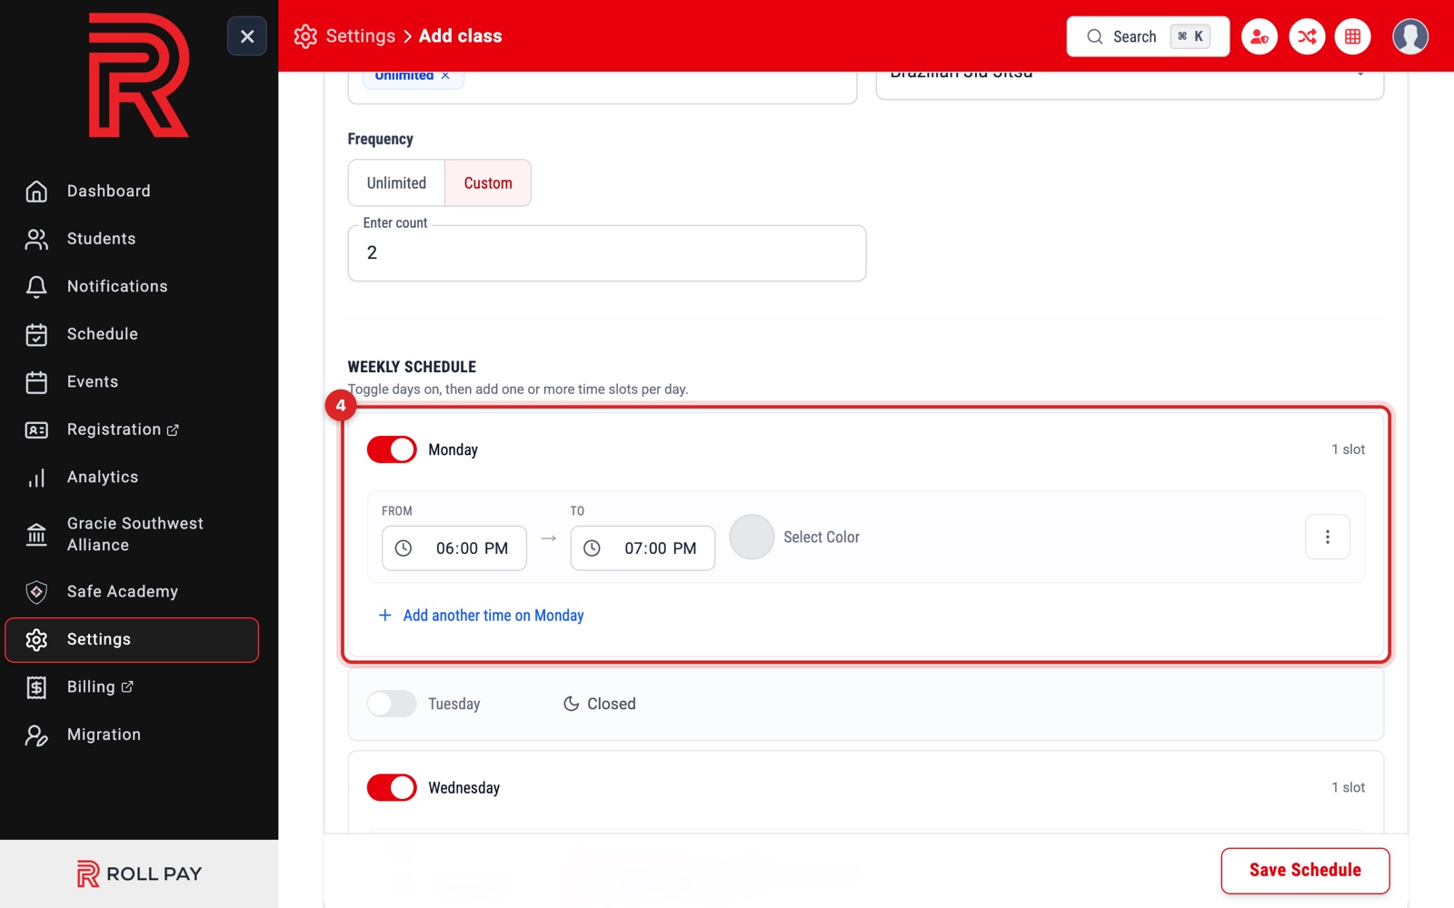Click the Enter count input field
This screenshot has width=1454, height=908.
pos(607,253)
